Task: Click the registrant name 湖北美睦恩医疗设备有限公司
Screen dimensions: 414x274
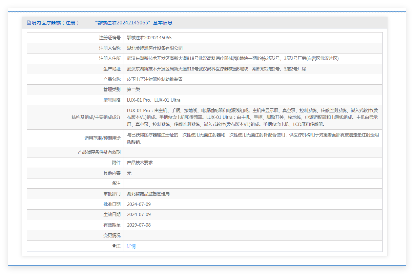Action: 154,48
